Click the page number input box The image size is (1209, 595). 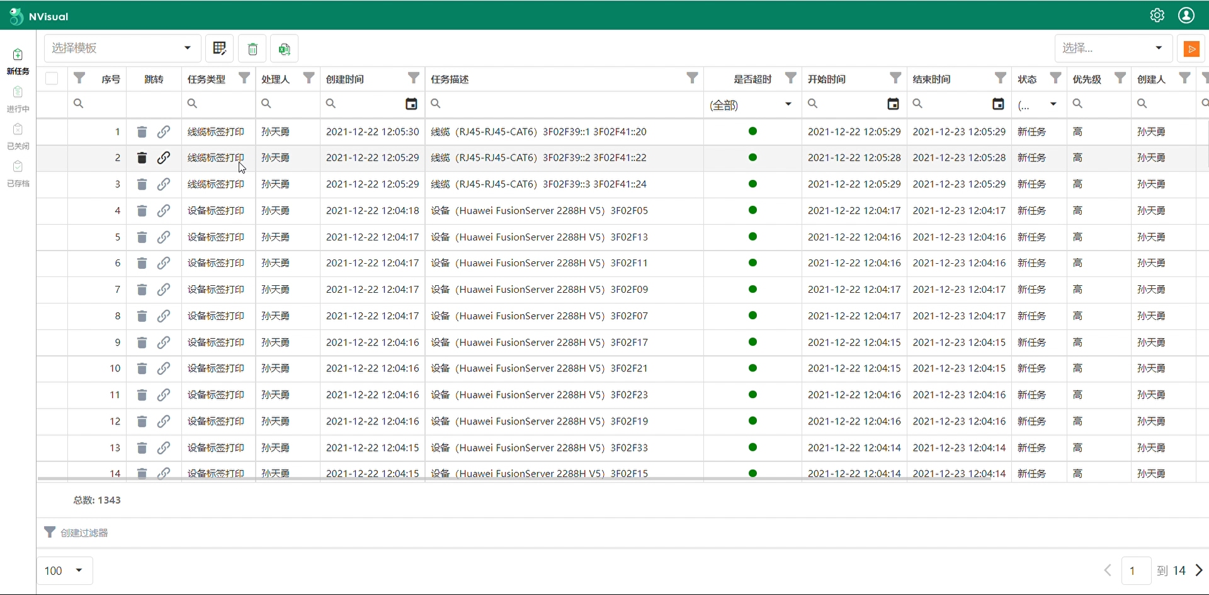[x=1136, y=570]
